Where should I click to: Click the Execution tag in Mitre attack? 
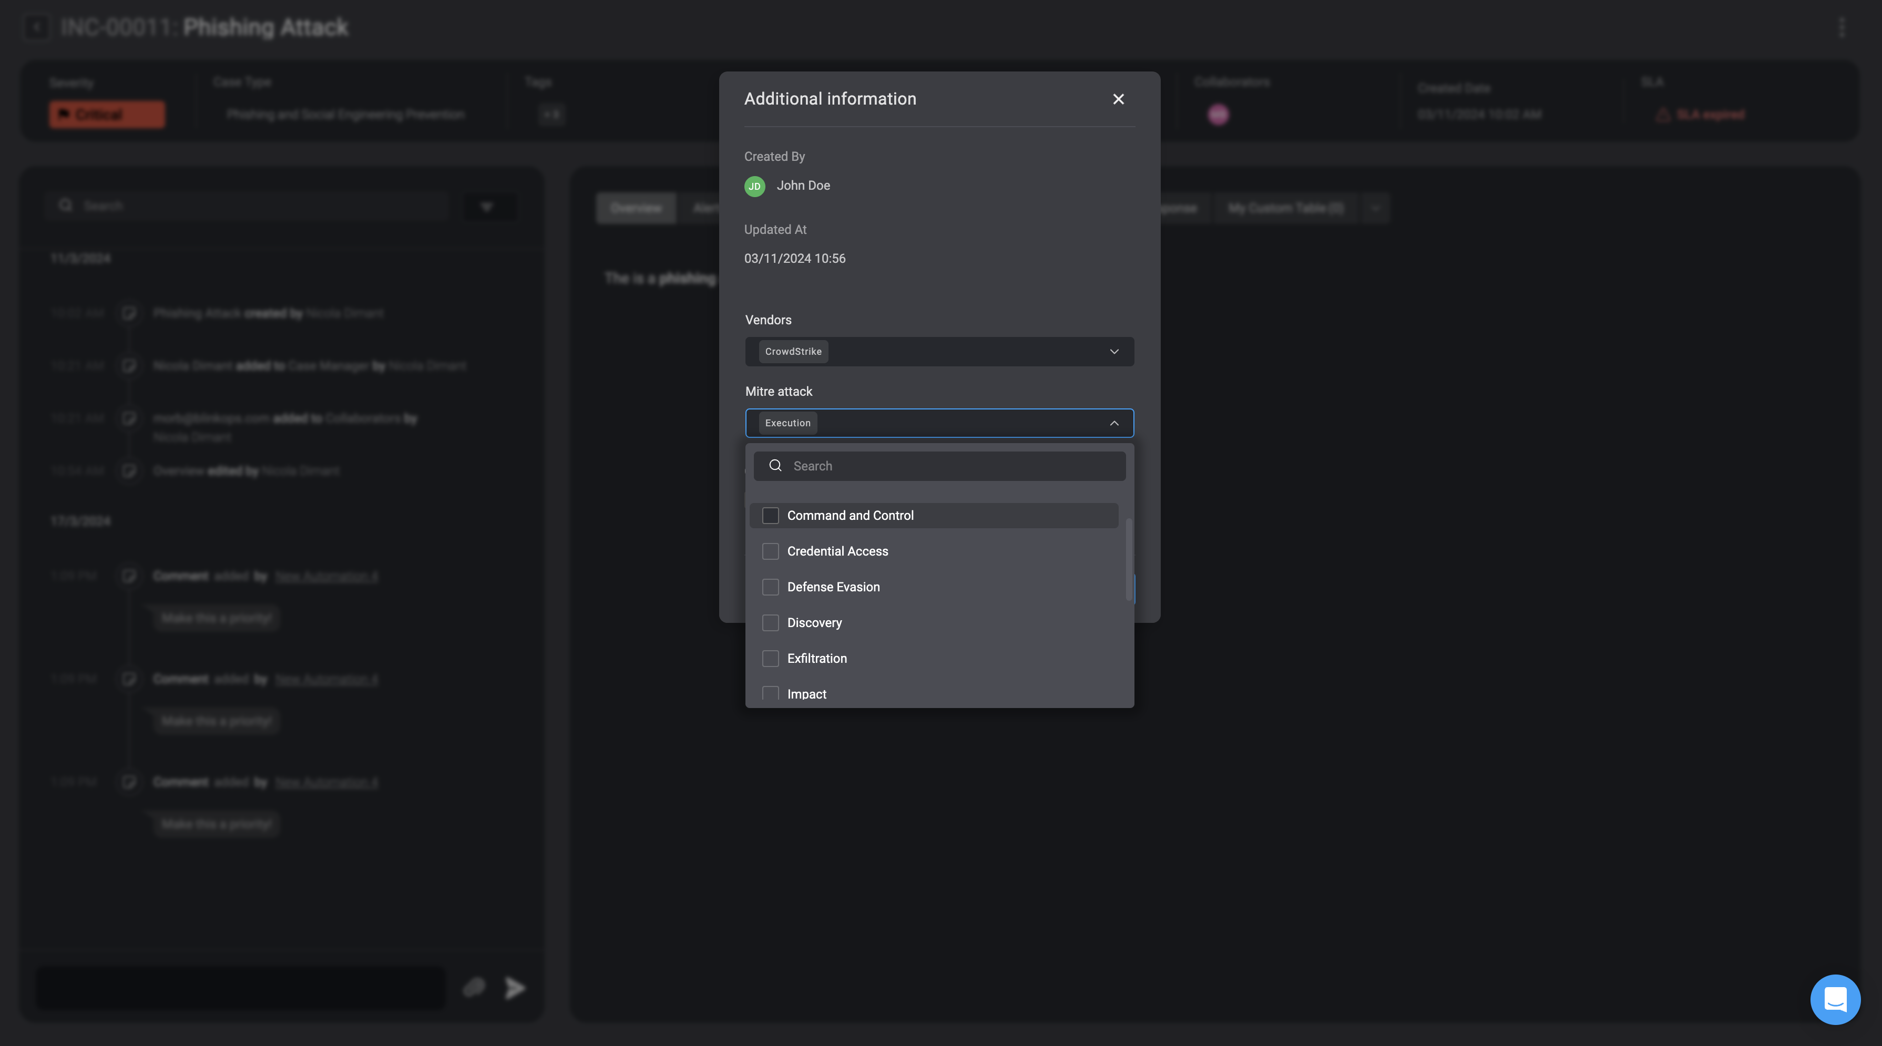coord(787,424)
